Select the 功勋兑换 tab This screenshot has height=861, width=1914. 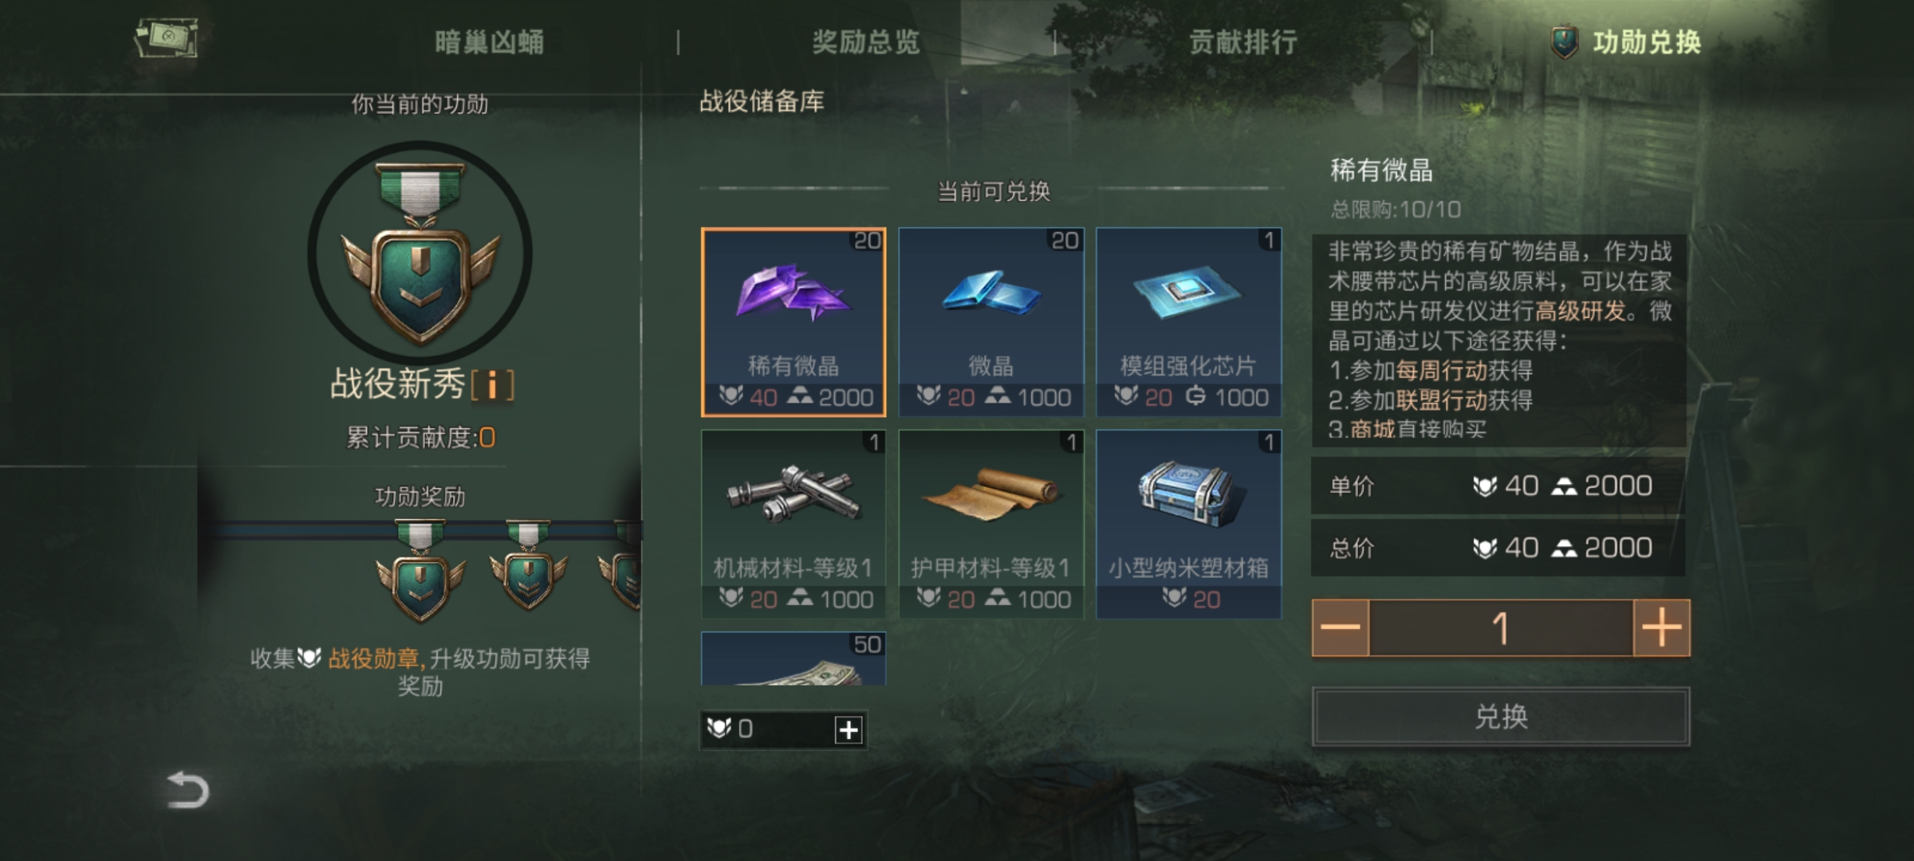click(x=1627, y=42)
